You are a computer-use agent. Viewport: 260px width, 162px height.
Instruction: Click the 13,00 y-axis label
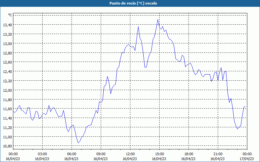coord(7,44)
